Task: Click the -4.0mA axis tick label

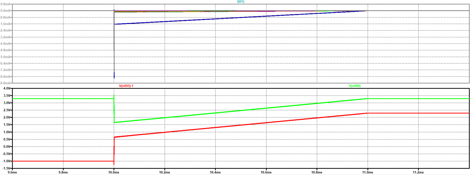Action: [x=5, y=44]
